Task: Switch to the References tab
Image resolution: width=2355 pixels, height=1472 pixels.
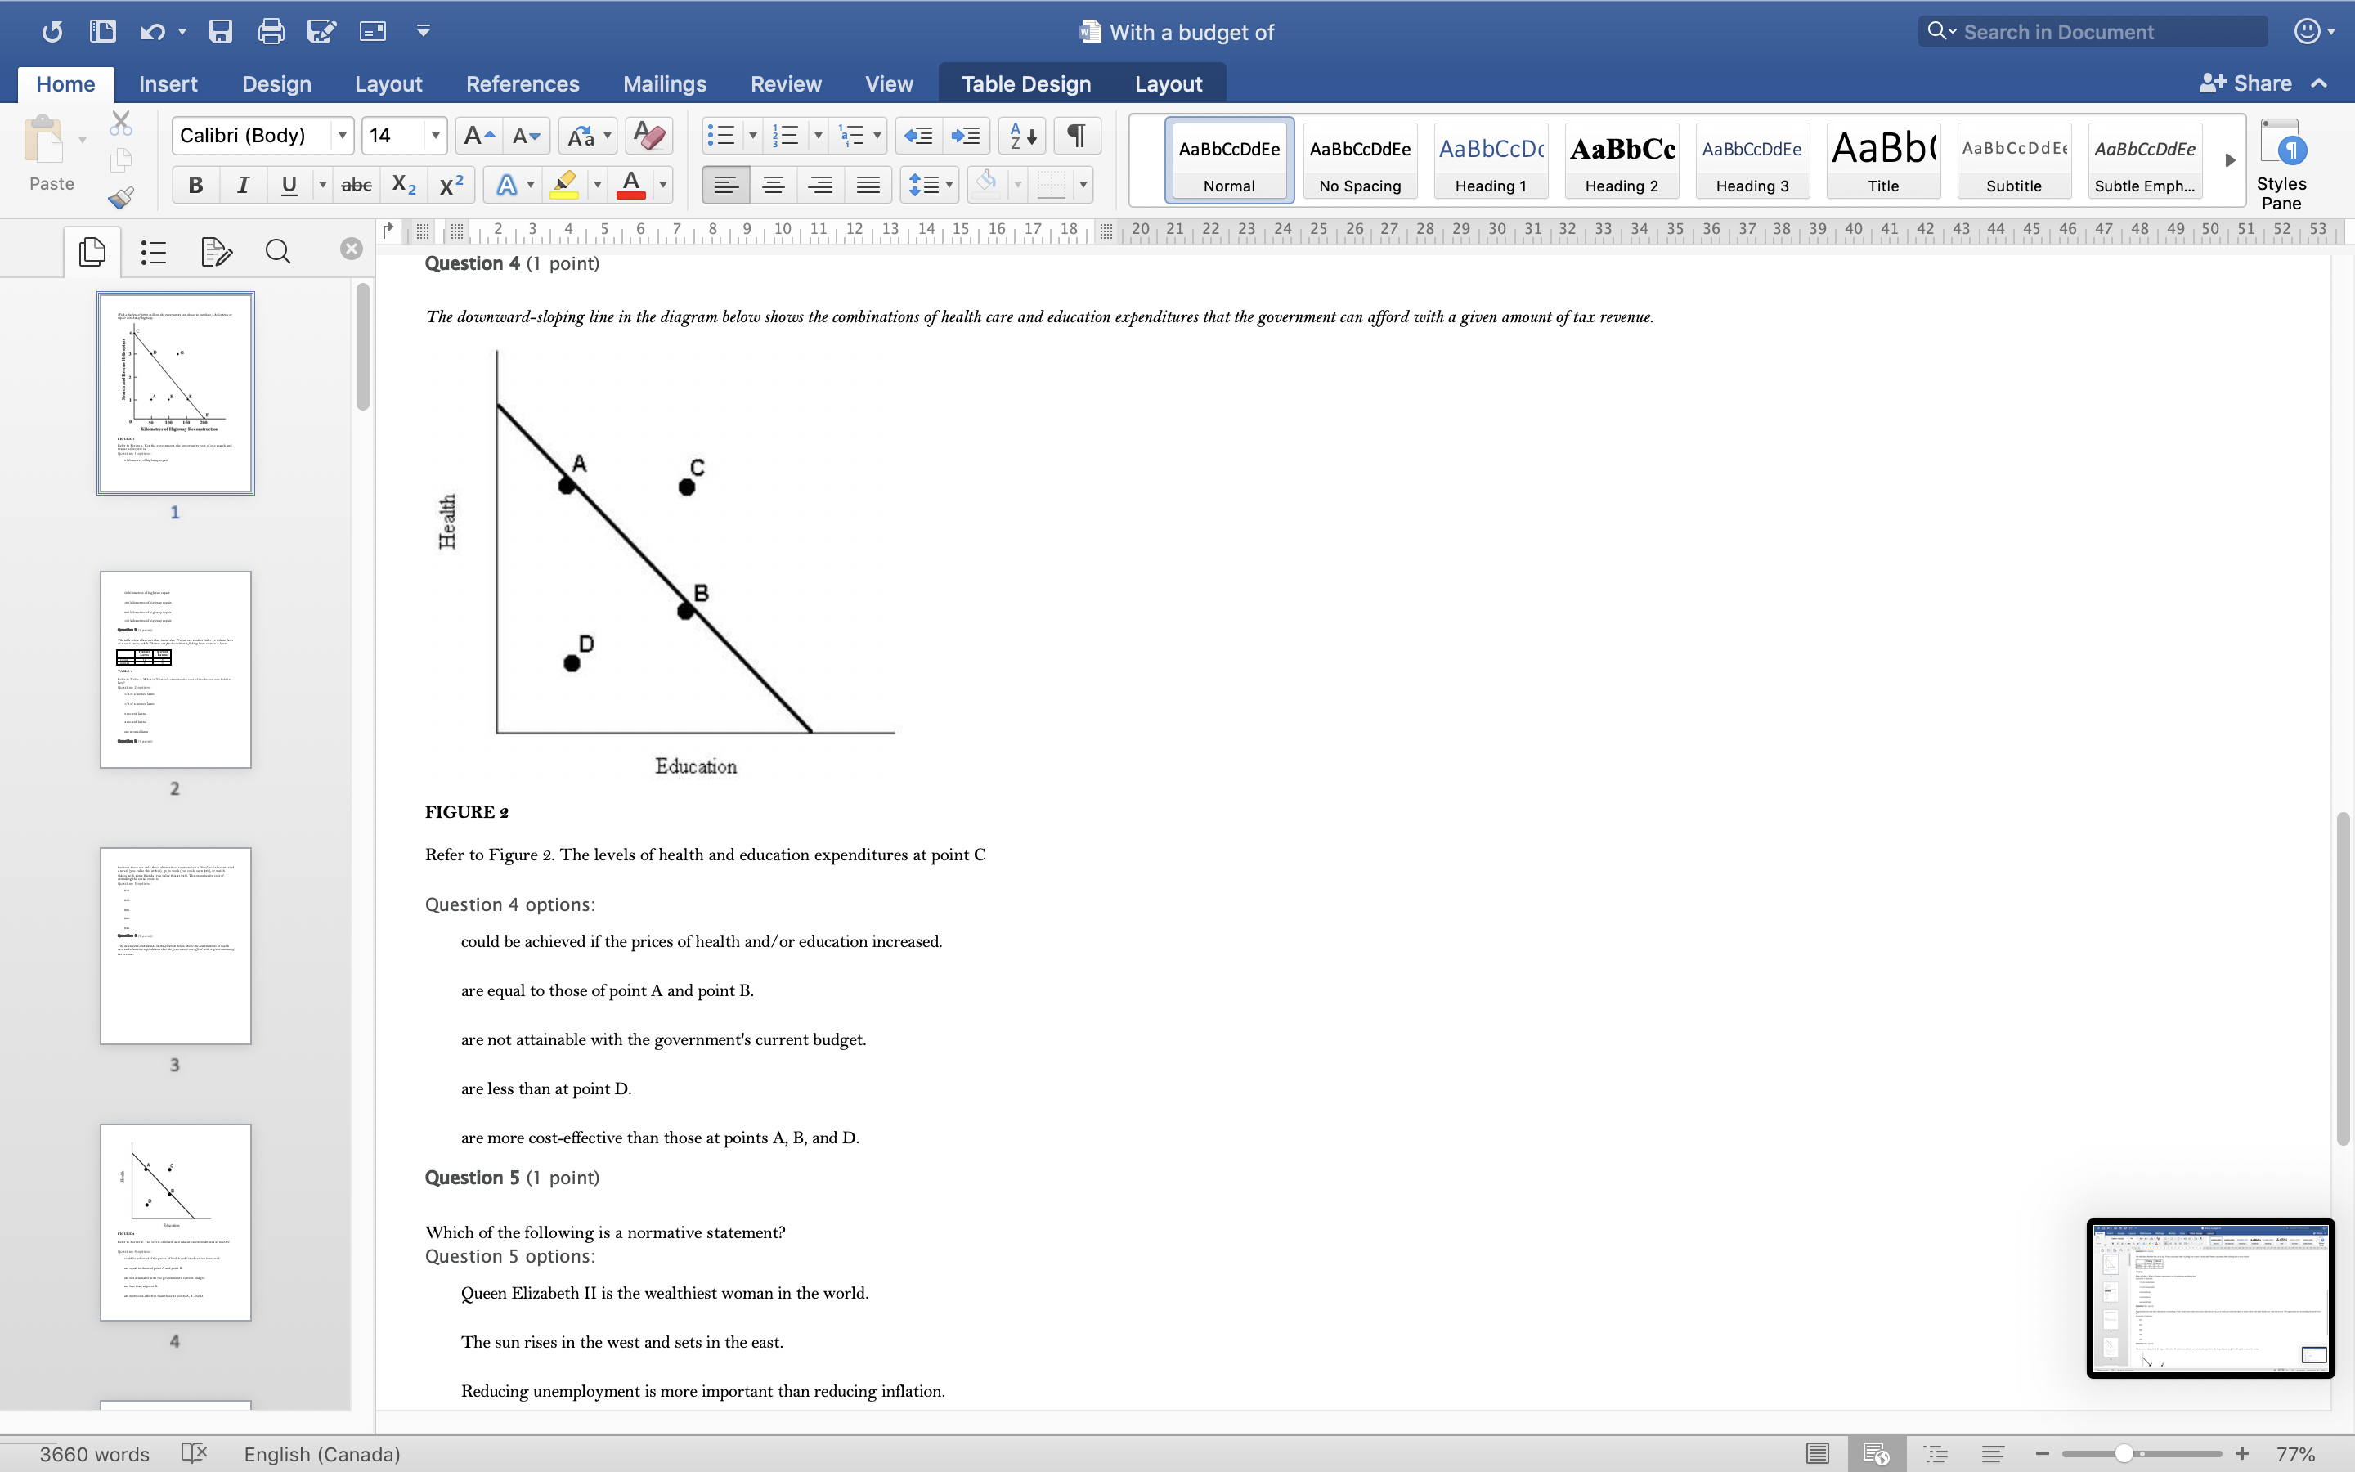Action: (x=522, y=83)
